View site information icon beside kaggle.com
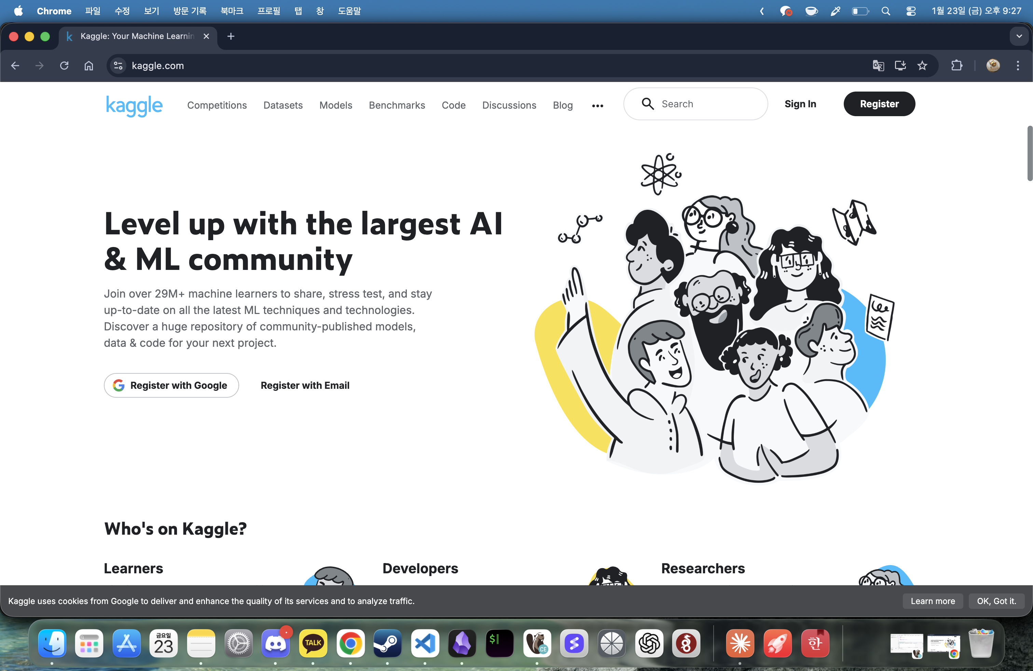Viewport: 1033px width, 671px height. click(x=118, y=66)
